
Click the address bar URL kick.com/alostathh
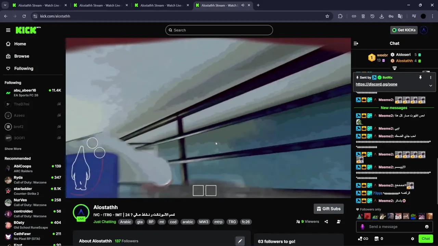55,16
